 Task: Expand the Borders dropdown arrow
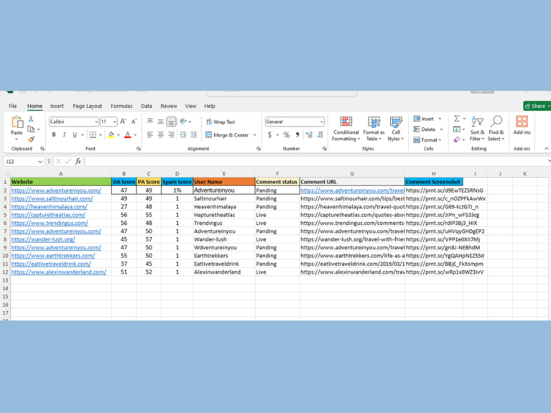(x=100, y=135)
